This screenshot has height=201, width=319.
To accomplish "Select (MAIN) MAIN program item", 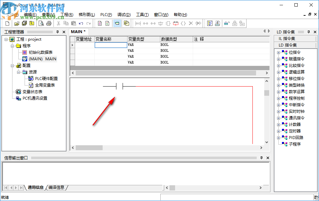I will tap(43, 59).
